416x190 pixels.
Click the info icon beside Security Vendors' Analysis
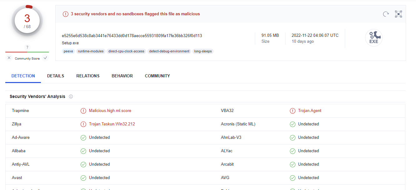click(71, 96)
